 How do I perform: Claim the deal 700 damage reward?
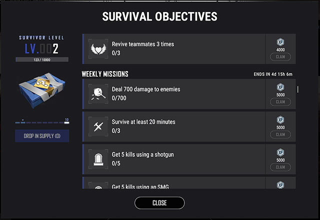(x=280, y=102)
